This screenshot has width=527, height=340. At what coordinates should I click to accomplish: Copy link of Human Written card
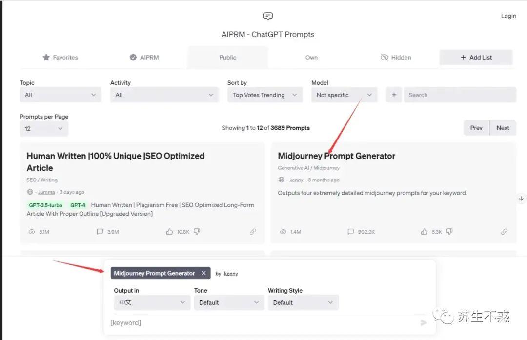(253, 232)
